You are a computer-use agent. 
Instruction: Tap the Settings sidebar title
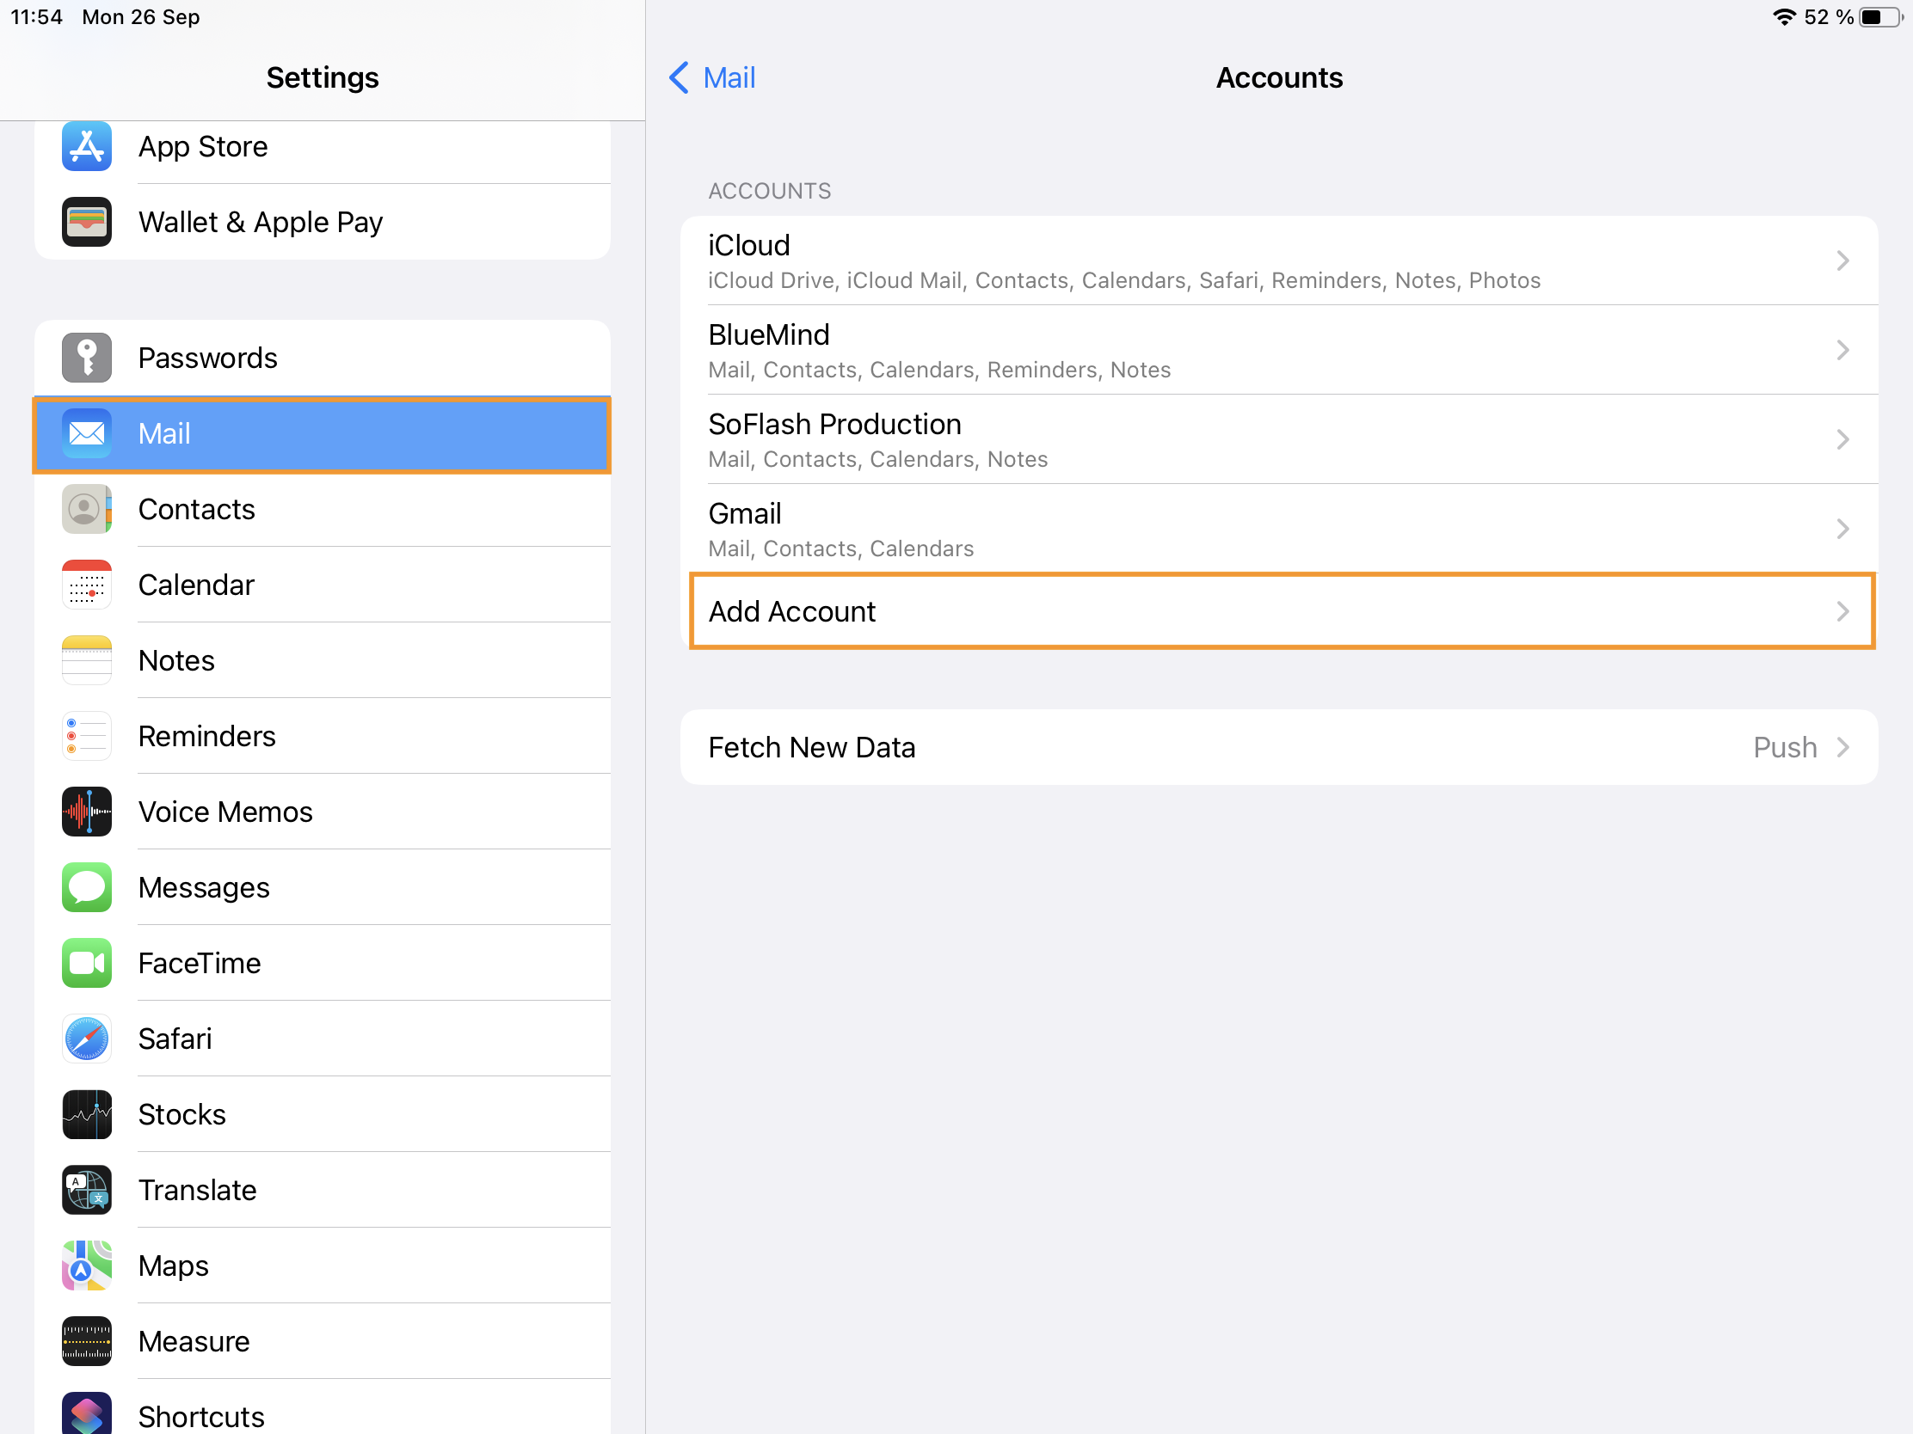pos(323,77)
